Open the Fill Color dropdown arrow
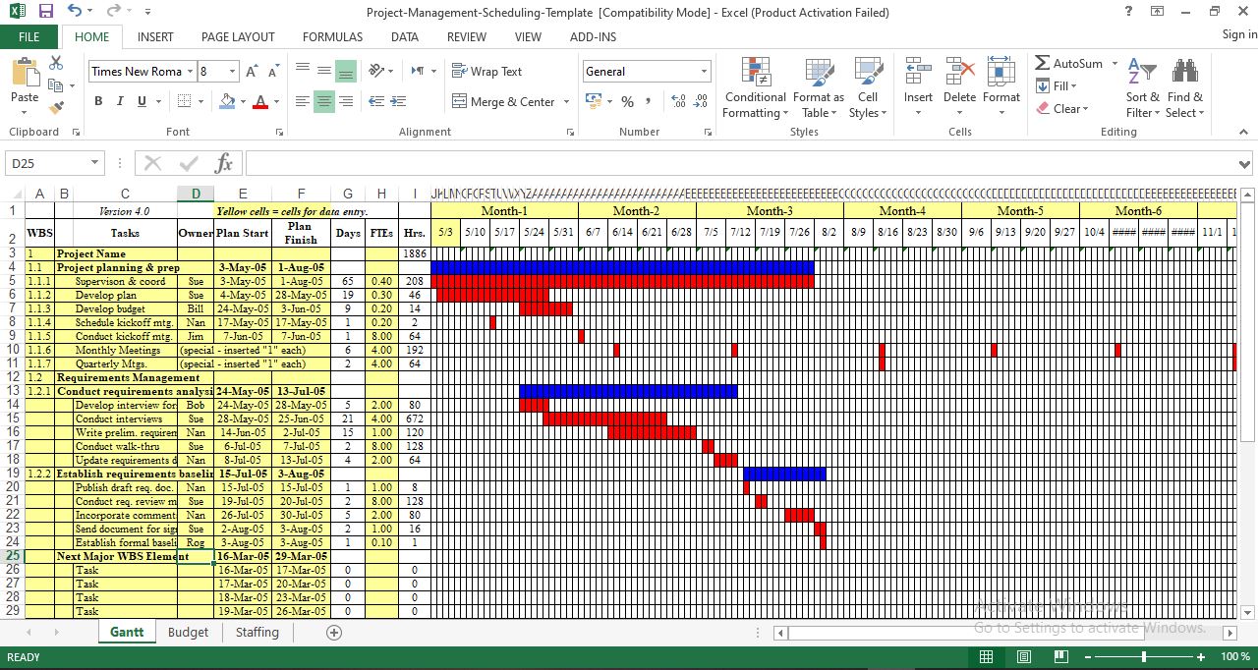The height and width of the screenshot is (670, 1258). tap(241, 102)
